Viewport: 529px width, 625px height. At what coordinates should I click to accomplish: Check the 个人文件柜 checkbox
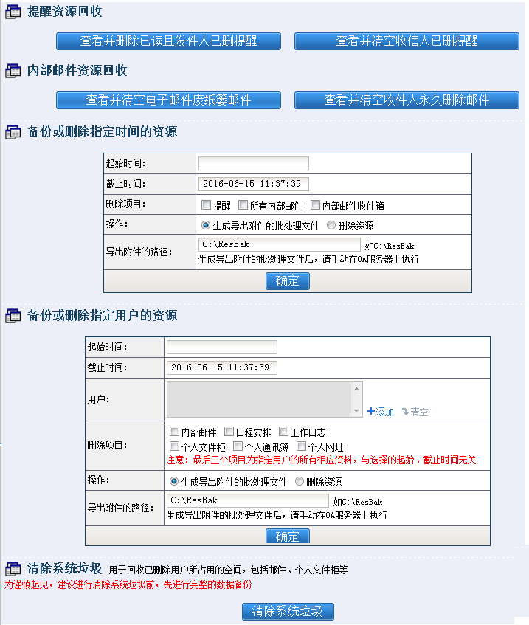click(x=174, y=446)
